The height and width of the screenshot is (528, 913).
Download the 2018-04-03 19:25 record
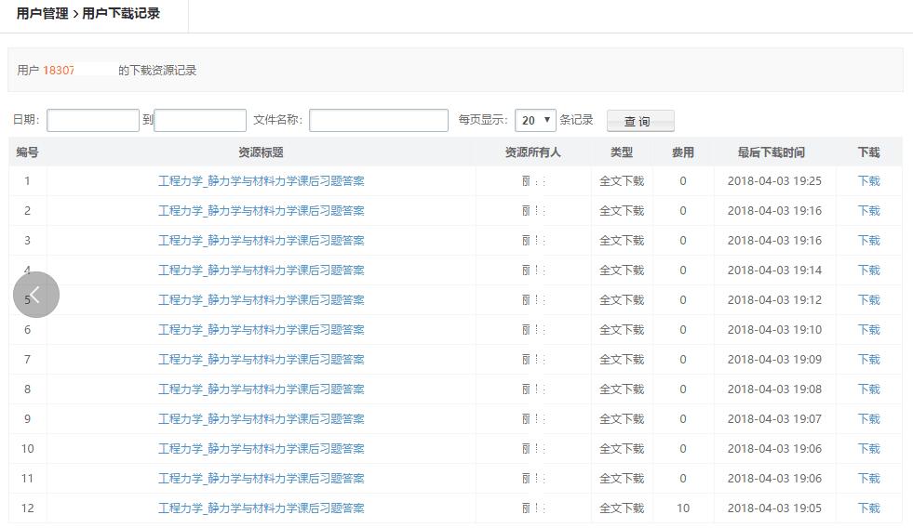point(868,181)
